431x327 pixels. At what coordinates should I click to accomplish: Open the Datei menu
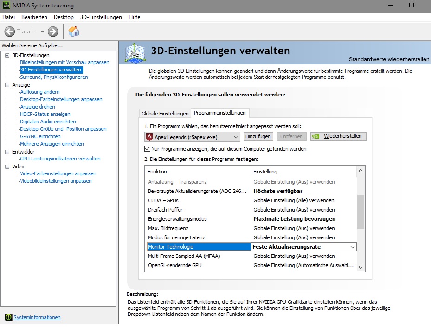click(x=8, y=17)
